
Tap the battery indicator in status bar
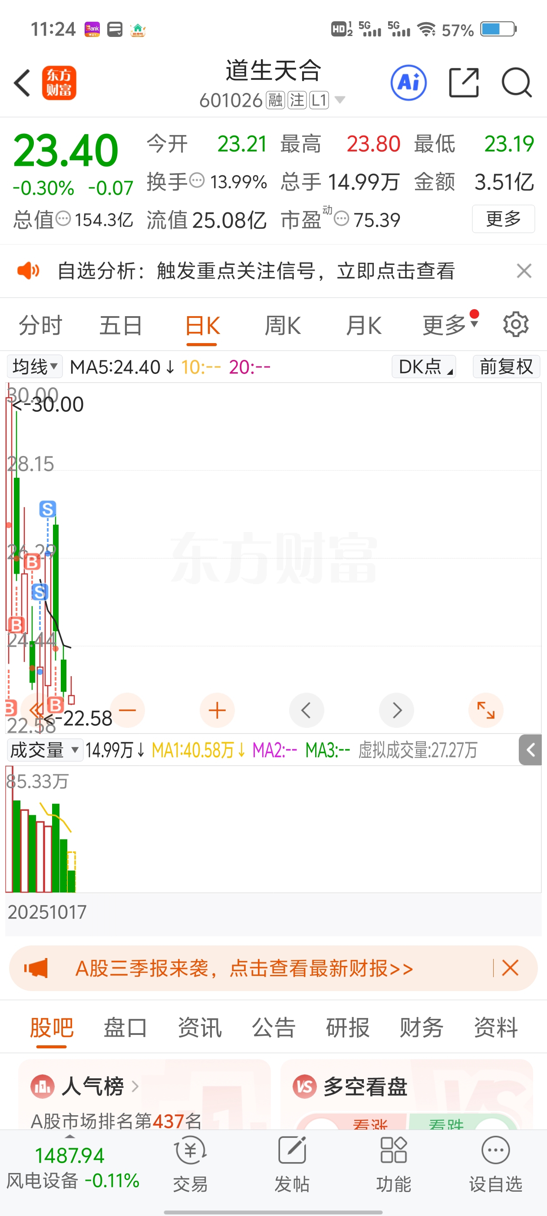pyautogui.click(x=498, y=29)
